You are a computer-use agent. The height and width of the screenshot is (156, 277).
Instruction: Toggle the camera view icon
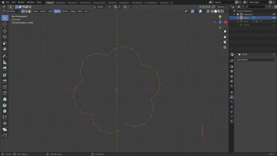(225, 42)
